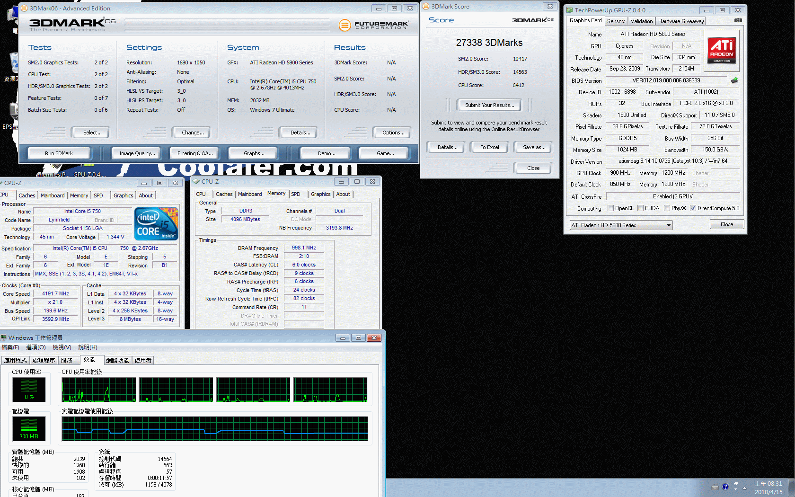This screenshot has height=497, width=795.
Task: Click the Submit Your Results... button
Action: tap(489, 105)
